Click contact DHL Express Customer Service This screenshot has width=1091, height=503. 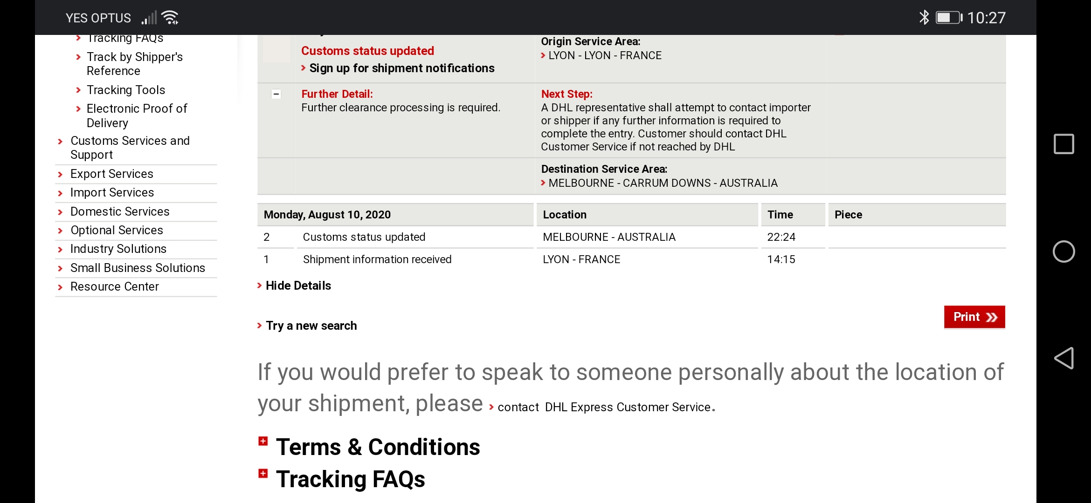(606, 407)
